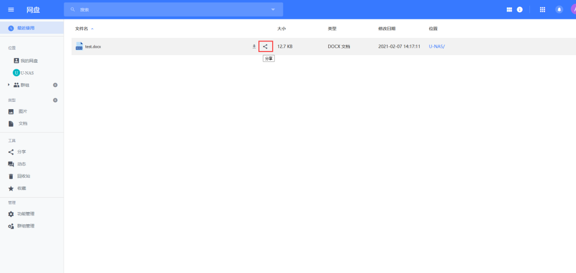Click the 动态 chat bubble icon

[11, 164]
